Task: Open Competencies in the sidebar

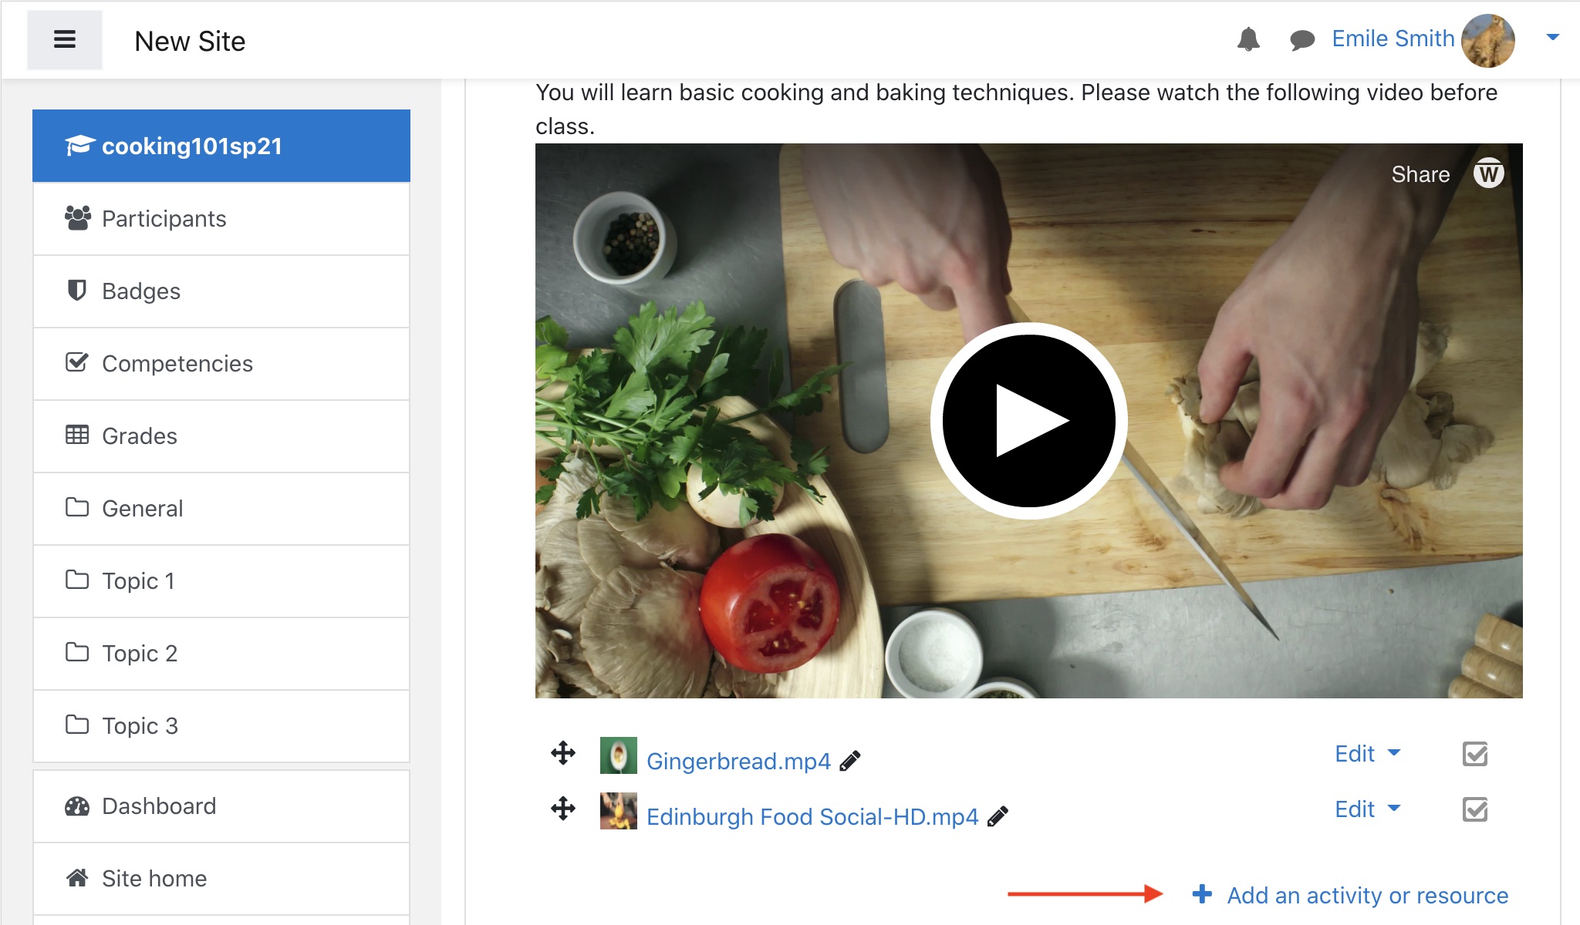Action: point(177,364)
